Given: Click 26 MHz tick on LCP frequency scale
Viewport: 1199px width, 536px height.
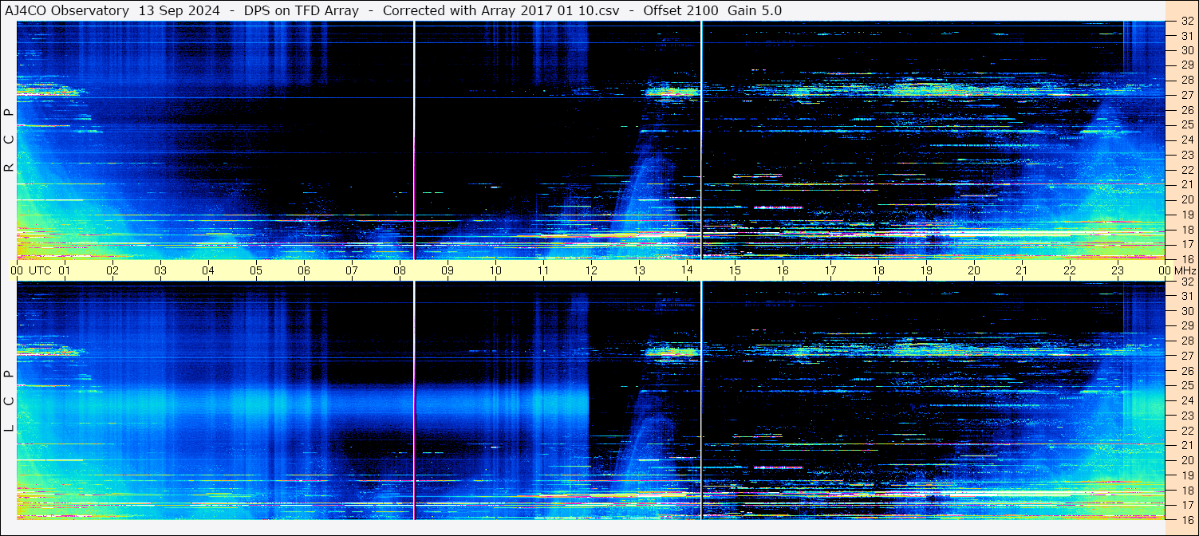Looking at the screenshot, I should pos(1187,371).
